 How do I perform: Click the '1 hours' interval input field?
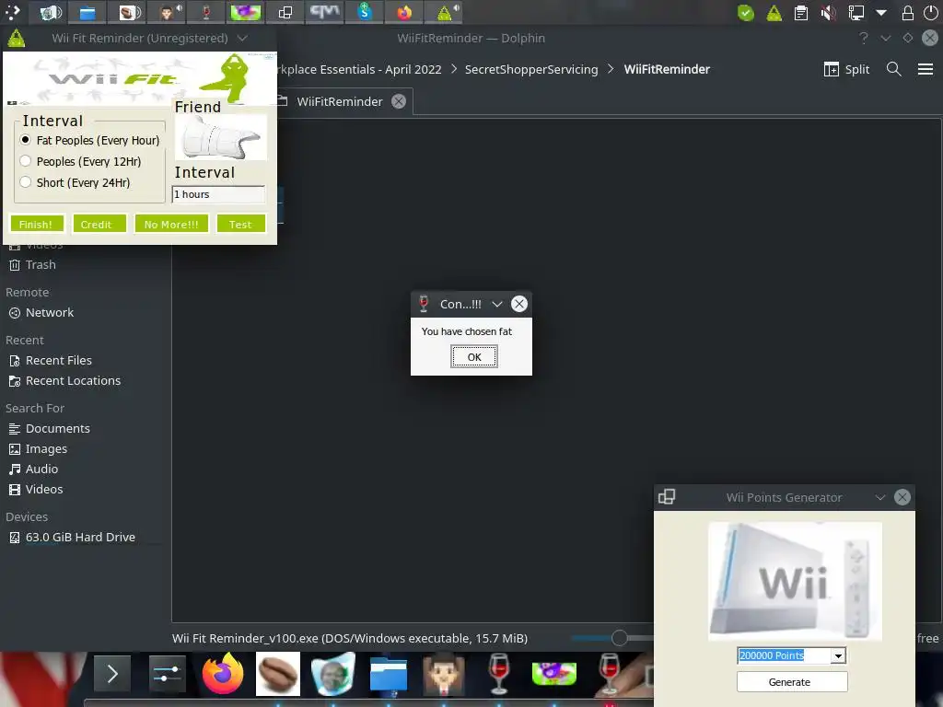[218, 194]
